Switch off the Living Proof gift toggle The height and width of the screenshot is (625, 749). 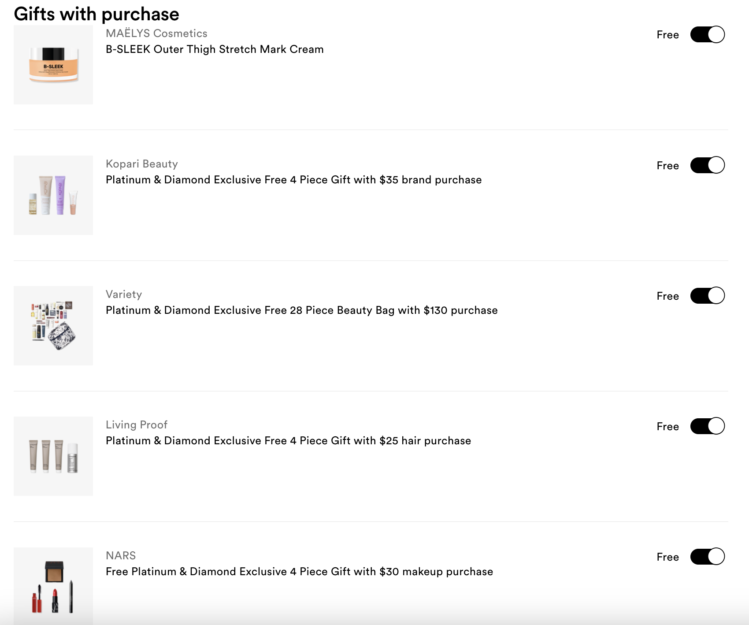point(707,426)
